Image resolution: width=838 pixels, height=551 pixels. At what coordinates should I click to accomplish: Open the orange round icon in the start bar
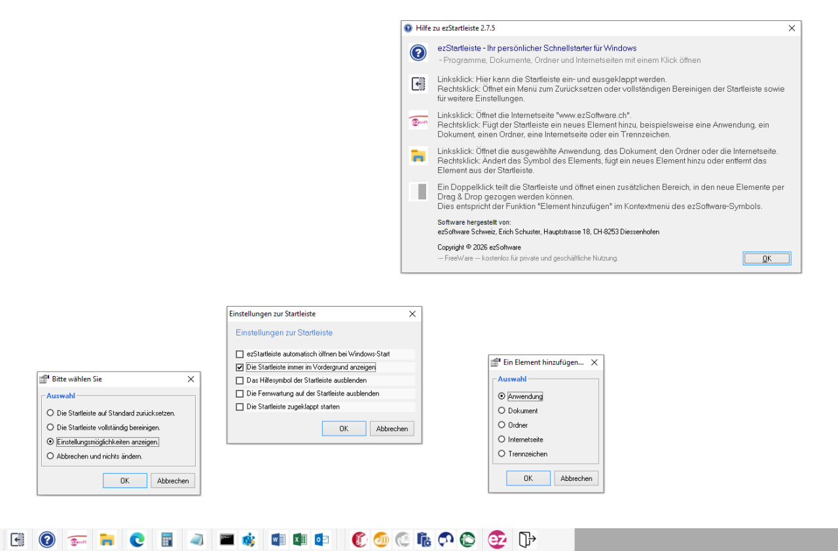point(381,540)
